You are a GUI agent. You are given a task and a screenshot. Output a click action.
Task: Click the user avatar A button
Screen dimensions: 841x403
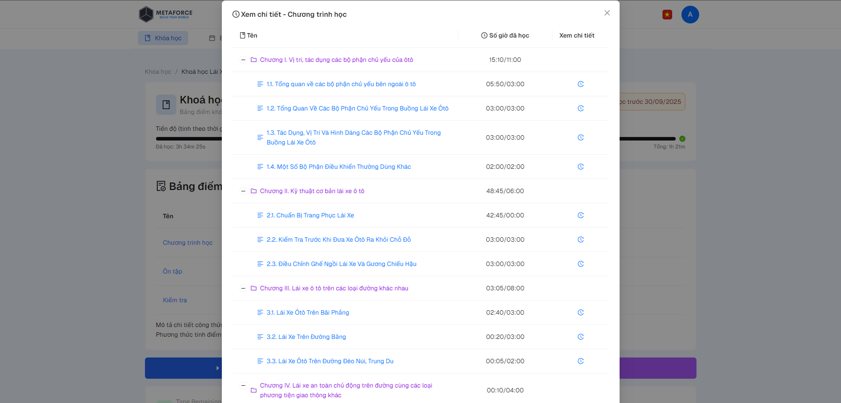[x=690, y=15]
